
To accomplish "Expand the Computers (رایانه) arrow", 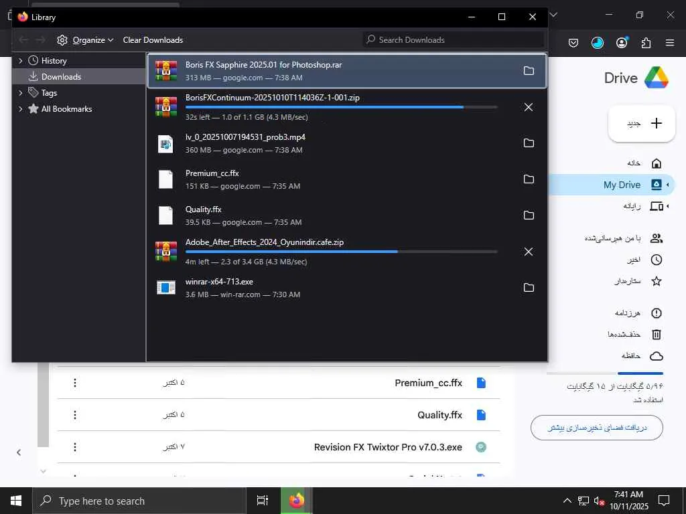I will pos(668,206).
